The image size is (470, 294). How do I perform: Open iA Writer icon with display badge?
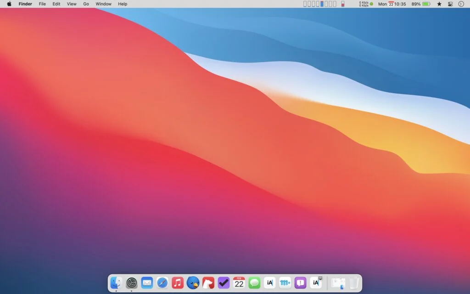tap(316, 283)
